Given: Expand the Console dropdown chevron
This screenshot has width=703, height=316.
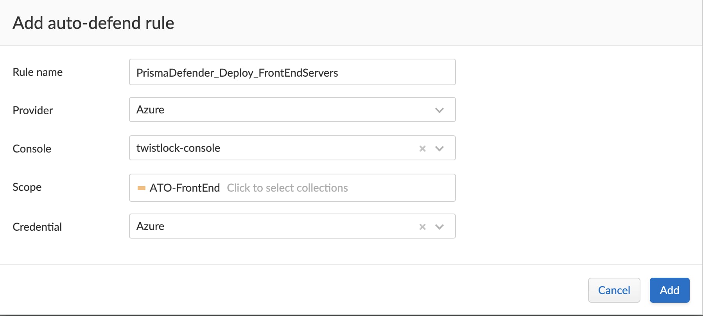Looking at the screenshot, I should pos(439,149).
